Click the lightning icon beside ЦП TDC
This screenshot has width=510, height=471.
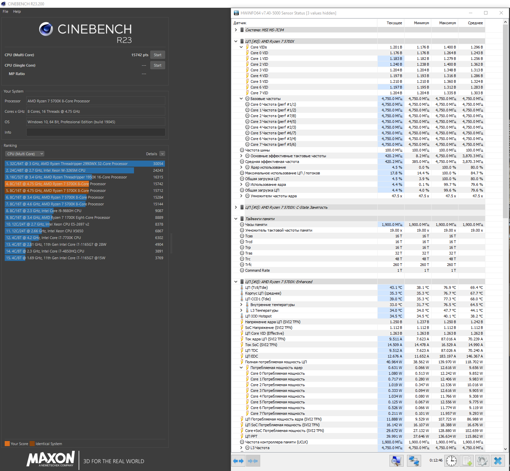pyautogui.click(x=242, y=350)
